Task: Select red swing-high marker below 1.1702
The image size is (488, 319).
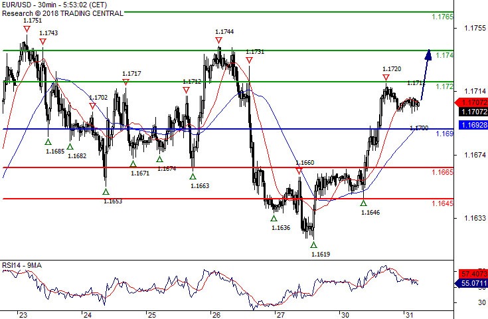Action: point(92,106)
